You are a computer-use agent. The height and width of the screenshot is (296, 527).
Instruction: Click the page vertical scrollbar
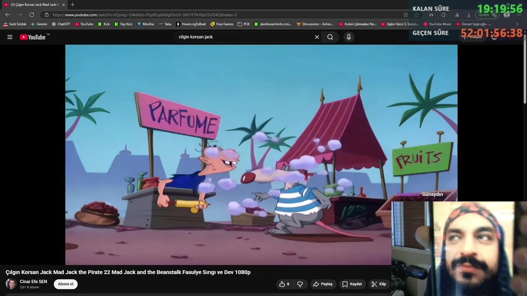pyautogui.click(x=525, y=69)
